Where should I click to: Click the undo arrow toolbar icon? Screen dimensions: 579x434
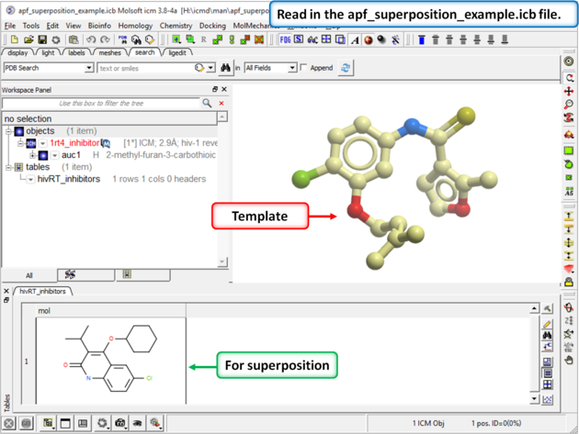[90, 40]
